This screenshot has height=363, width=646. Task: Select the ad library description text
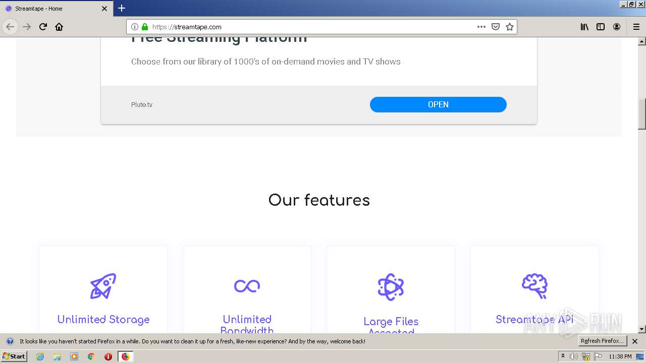[266, 62]
